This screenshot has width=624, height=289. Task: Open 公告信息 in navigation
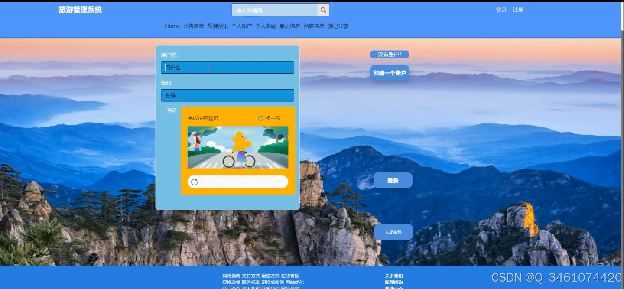(x=194, y=26)
